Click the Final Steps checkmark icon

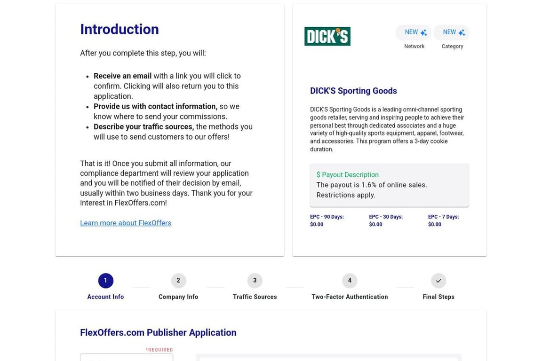click(438, 281)
